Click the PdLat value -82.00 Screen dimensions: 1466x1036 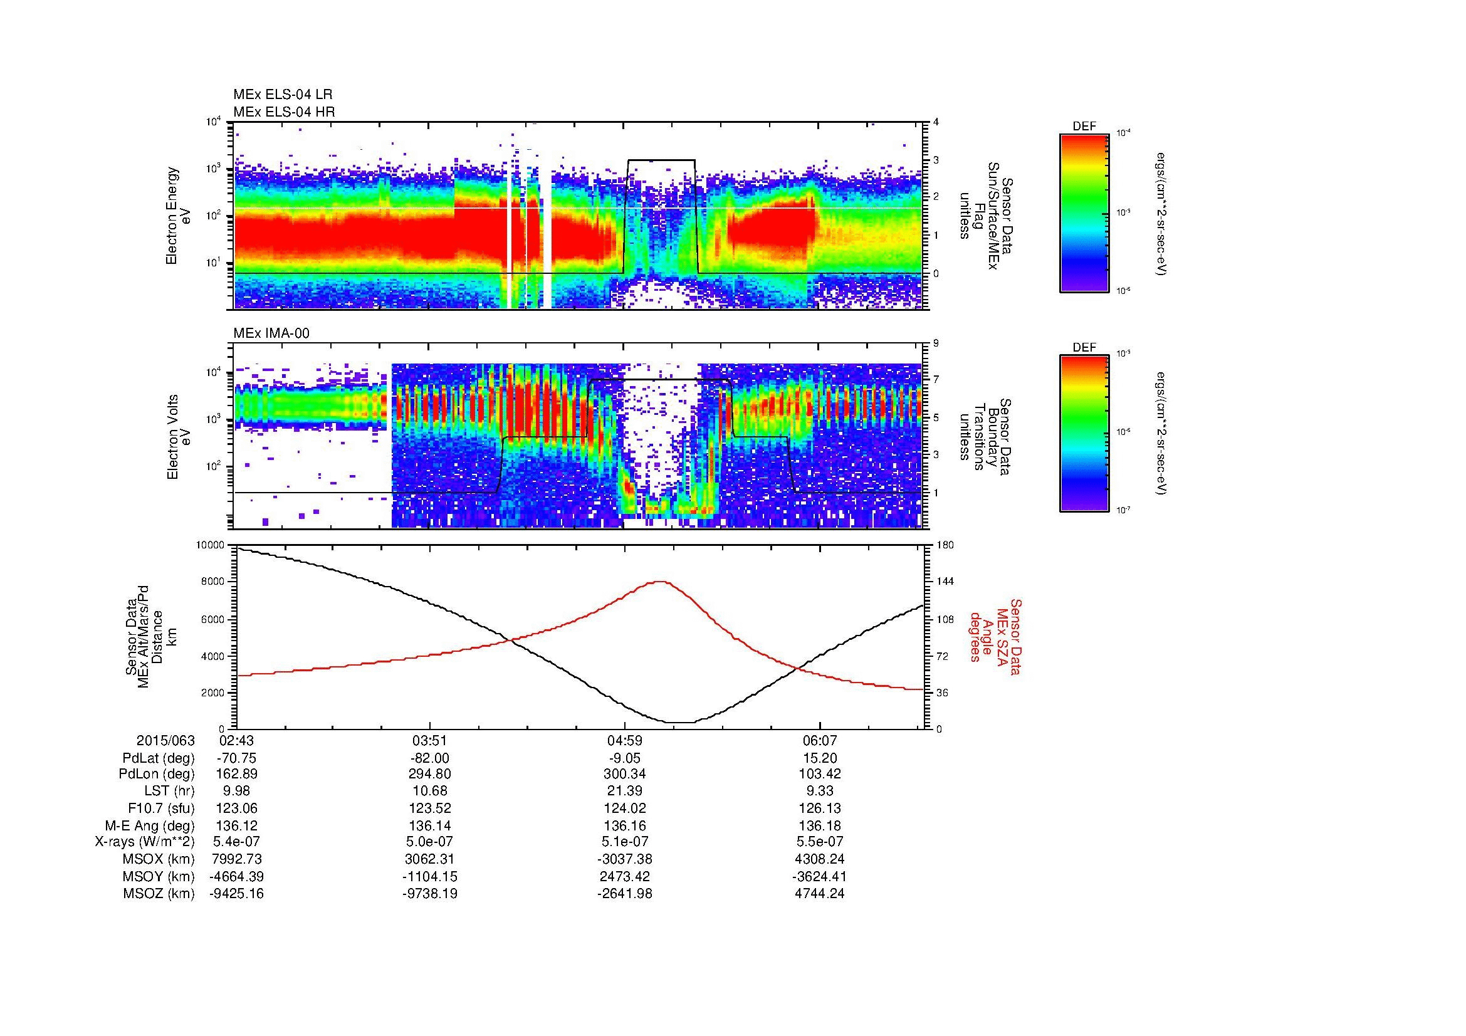click(431, 758)
